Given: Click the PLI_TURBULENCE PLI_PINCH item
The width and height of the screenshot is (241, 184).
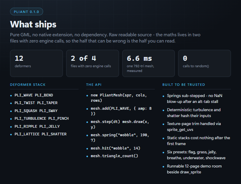Looking at the screenshot, I should (x=42, y=119).
